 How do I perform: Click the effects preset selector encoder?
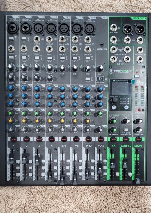click(x=114, y=100)
